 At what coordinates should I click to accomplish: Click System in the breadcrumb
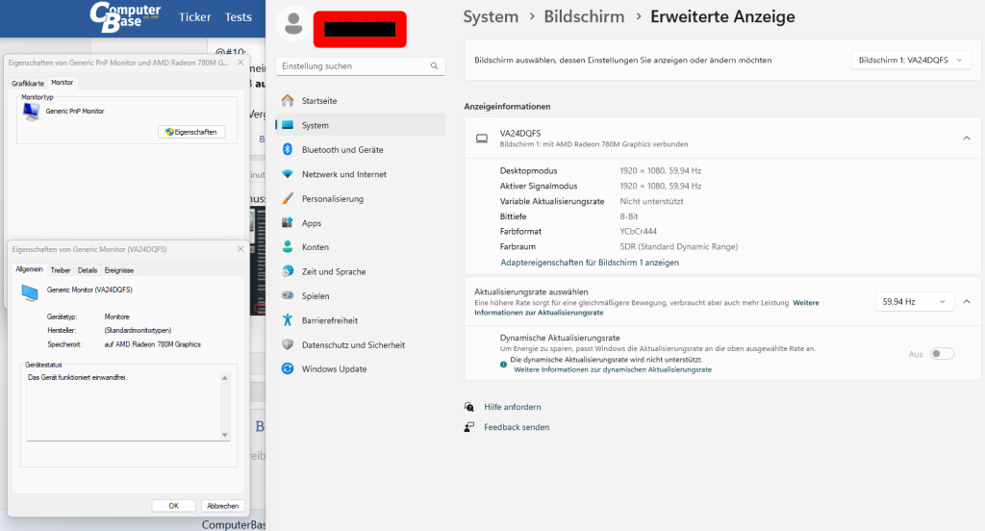click(x=491, y=17)
